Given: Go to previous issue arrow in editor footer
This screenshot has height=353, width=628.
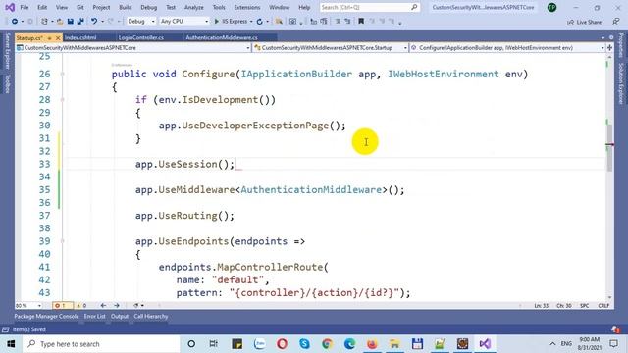Looking at the screenshot, I should tap(103, 305).
